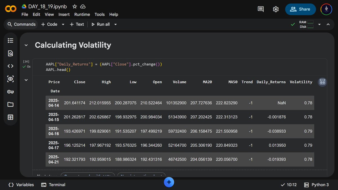Open the View menu
The height and width of the screenshot is (190, 338).
[x=49, y=14]
